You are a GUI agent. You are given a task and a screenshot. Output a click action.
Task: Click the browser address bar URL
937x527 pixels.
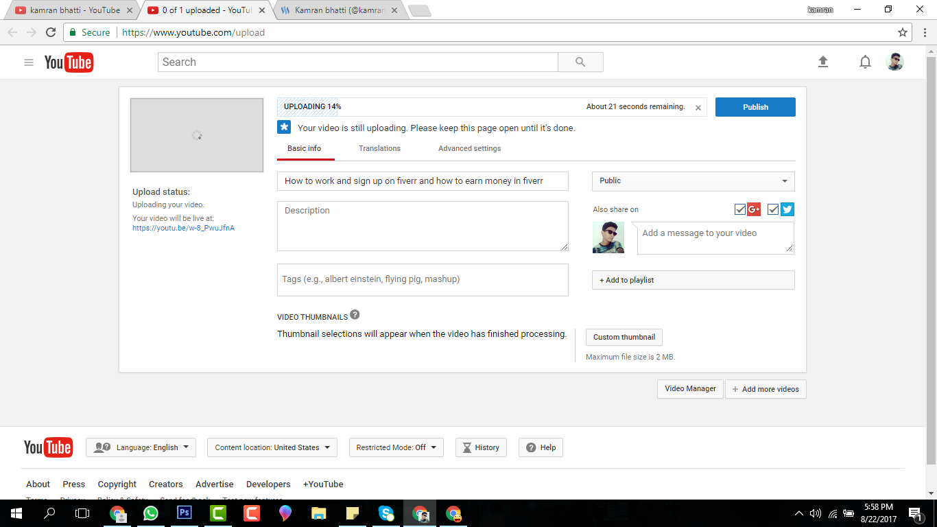193,32
